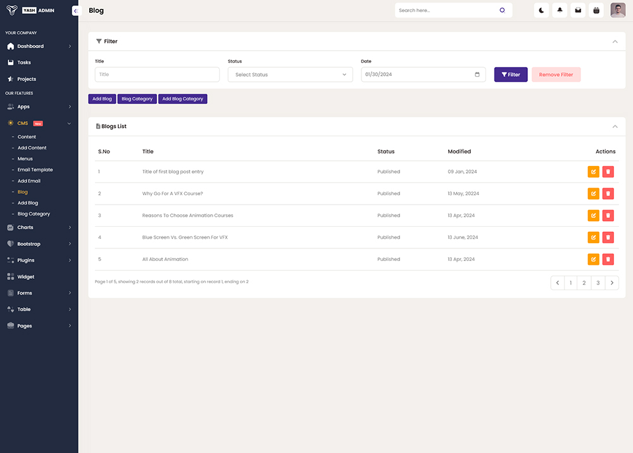Screen dimensions: 633x453
Task: Open the Content menu item under CMS
Action: click(x=27, y=137)
